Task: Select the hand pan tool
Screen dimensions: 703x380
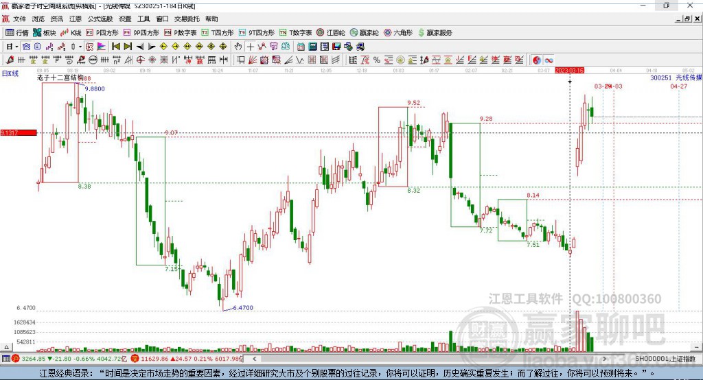Action: 238,47
